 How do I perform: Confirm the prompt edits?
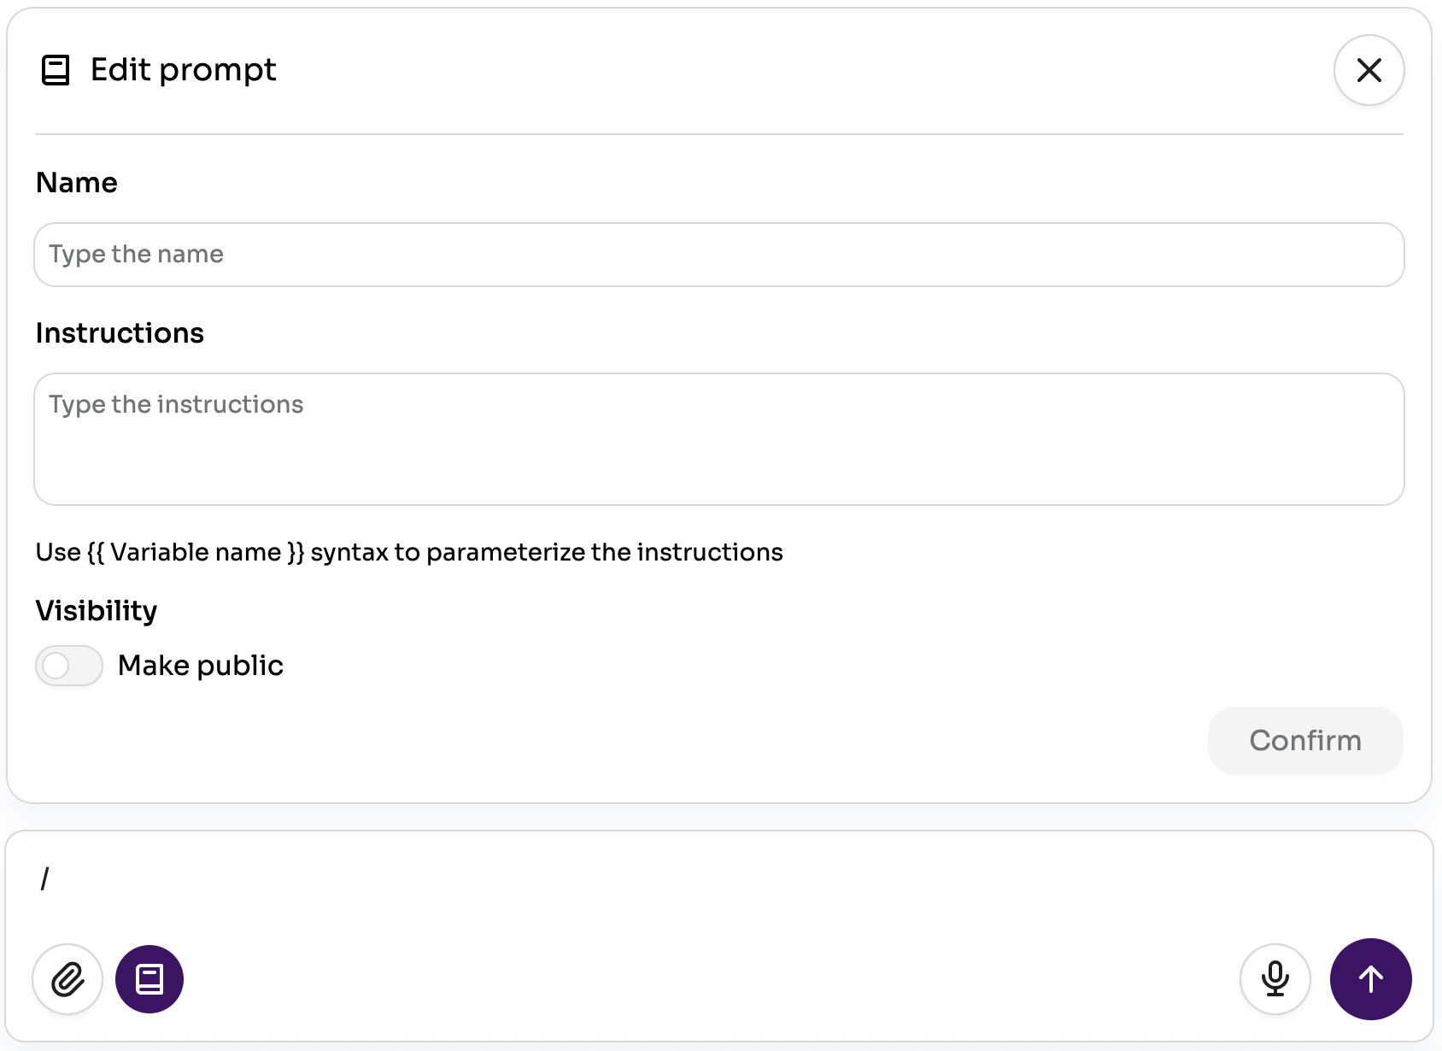tap(1304, 740)
